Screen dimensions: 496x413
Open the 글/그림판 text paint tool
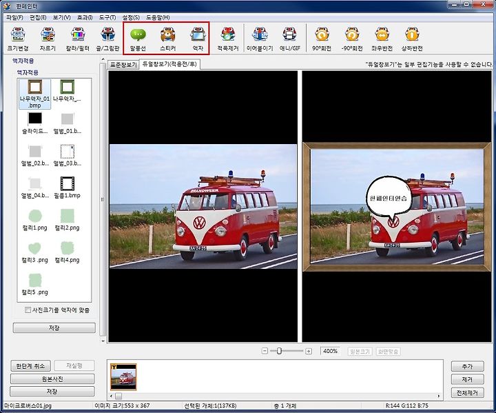[108, 39]
